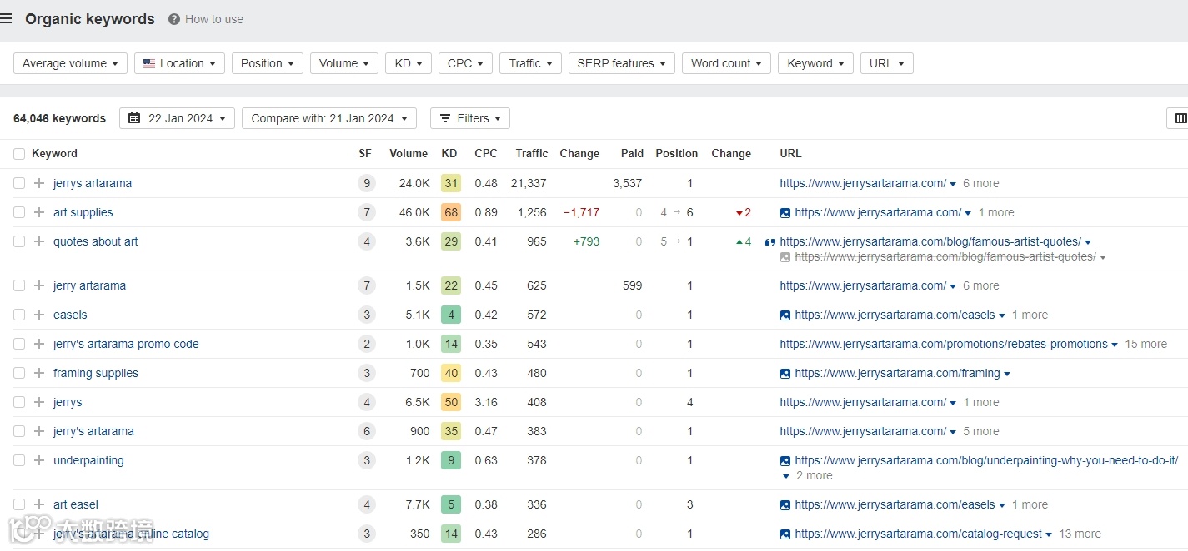The height and width of the screenshot is (551, 1188).
Task: Open the jerrys artarama keyword link
Action: tap(93, 183)
